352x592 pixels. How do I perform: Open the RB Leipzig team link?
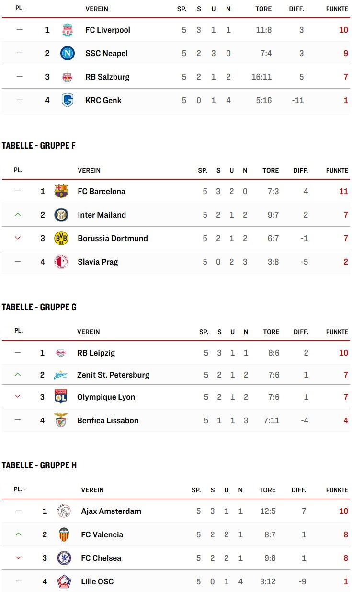(x=96, y=353)
